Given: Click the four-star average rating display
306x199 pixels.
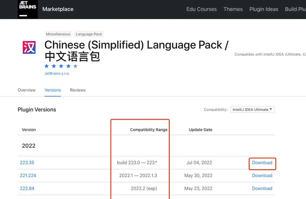Looking at the screenshot, I should (x=61, y=66).
